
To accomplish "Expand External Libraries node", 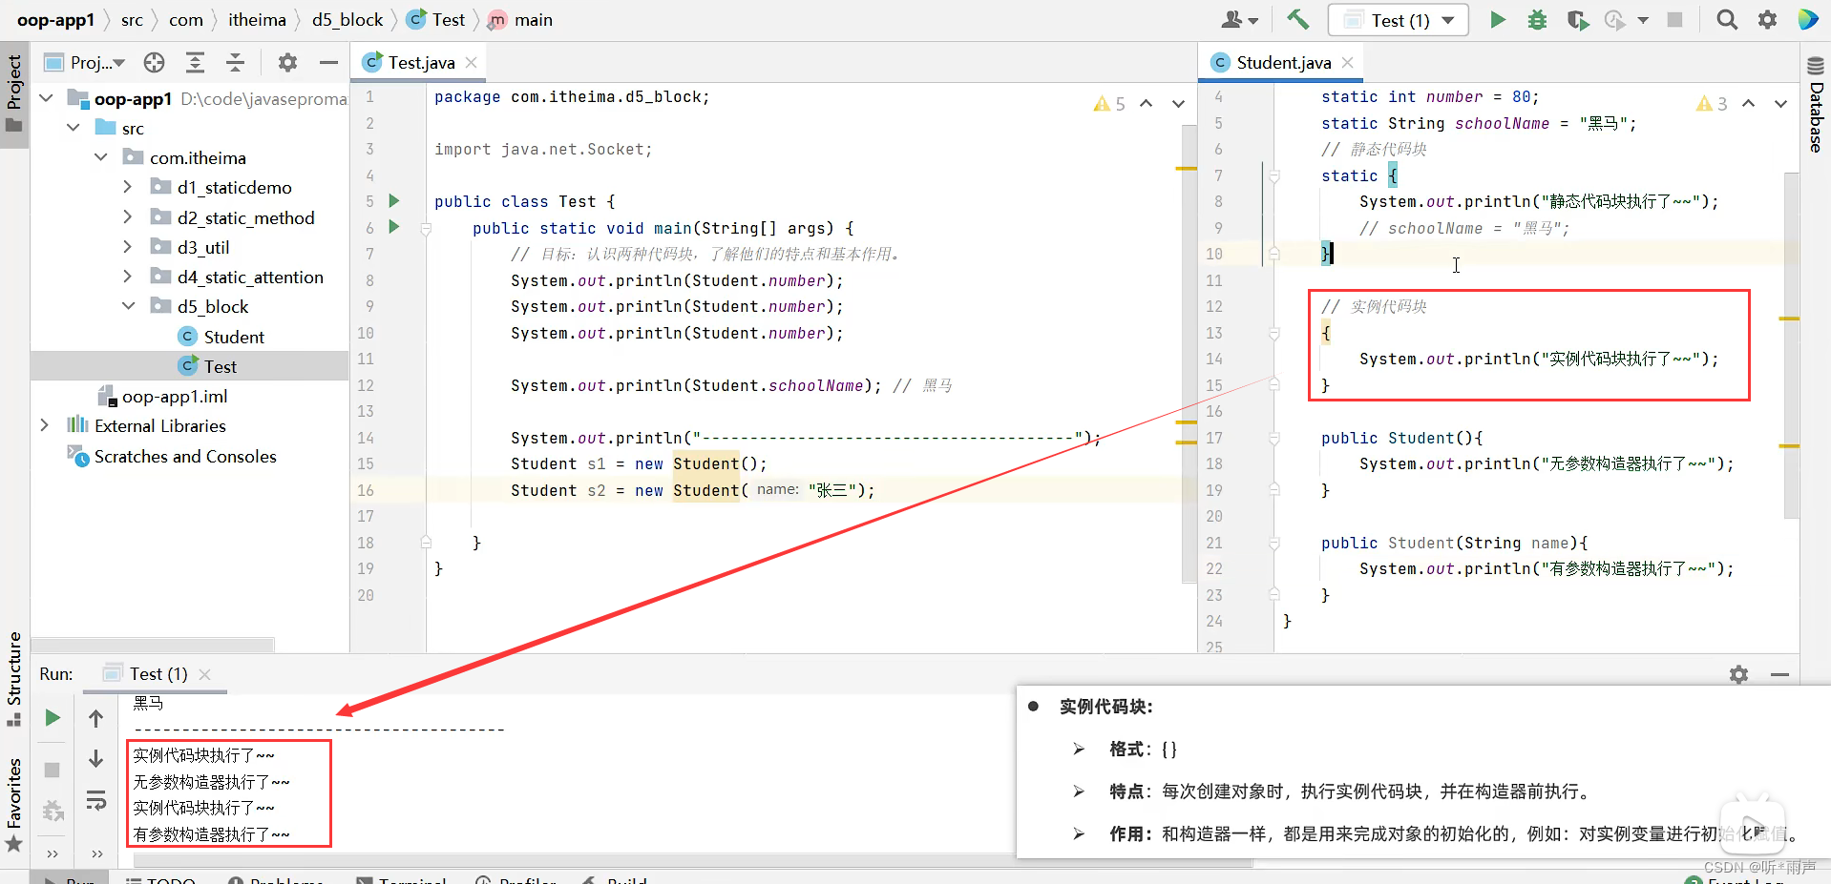I will 45,425.
